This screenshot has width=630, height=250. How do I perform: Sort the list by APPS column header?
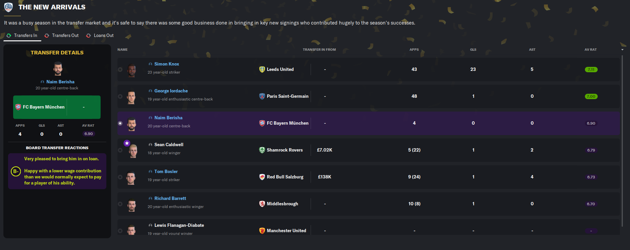tap(414, 50)
